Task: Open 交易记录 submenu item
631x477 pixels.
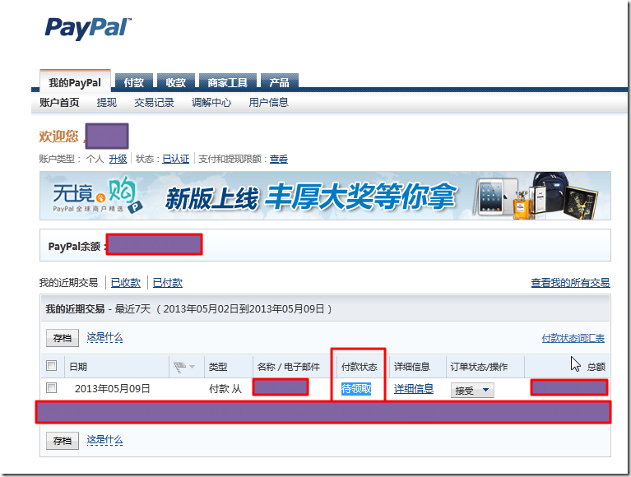Action: (154, 103)
